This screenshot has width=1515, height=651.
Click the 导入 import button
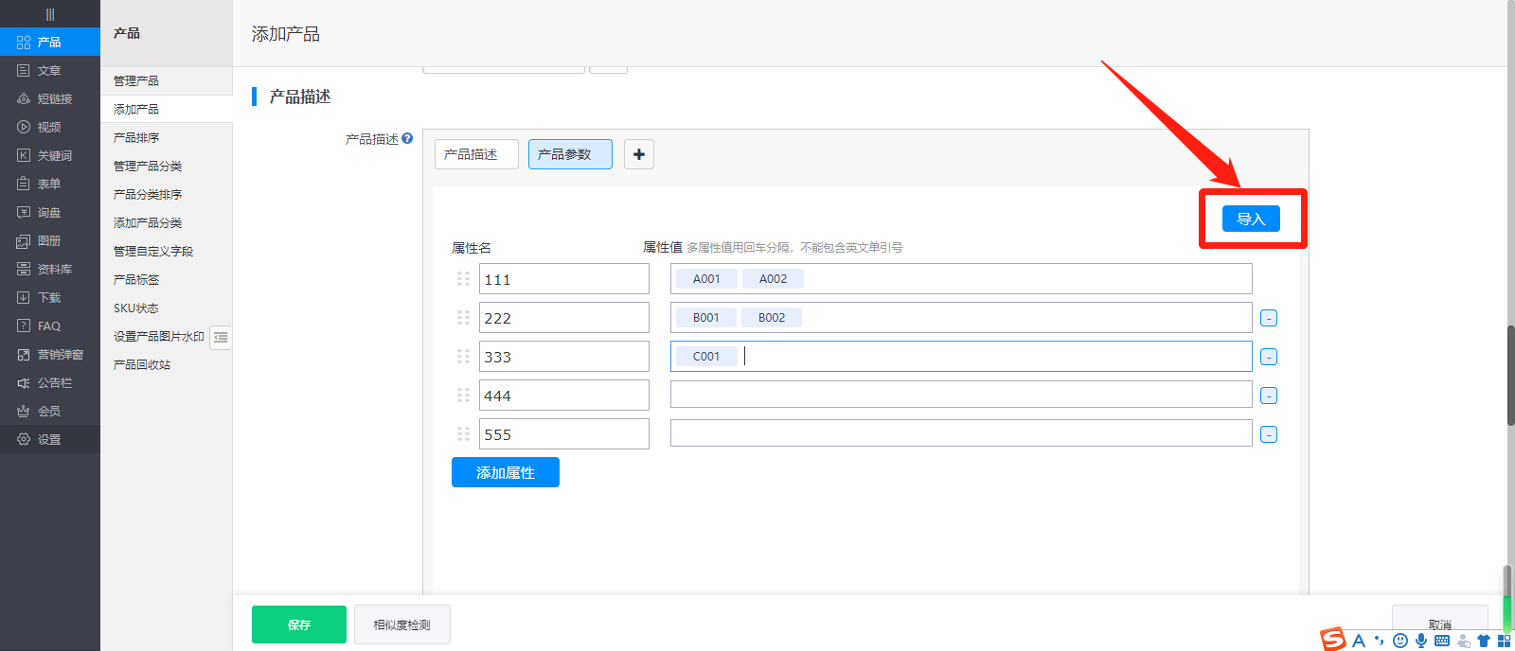pos(1251,219)
